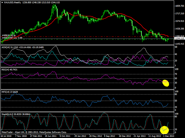This screenshot has height=138, width=185.
Task: Click the 20 level on the Stoch scale
Action: [176, 129]
